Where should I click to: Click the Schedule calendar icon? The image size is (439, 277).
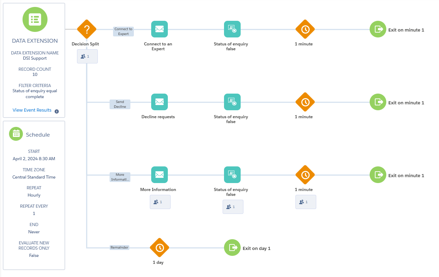16,134
